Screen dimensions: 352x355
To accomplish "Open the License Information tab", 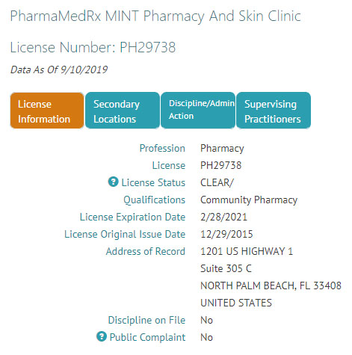I will tap(47, 111).
